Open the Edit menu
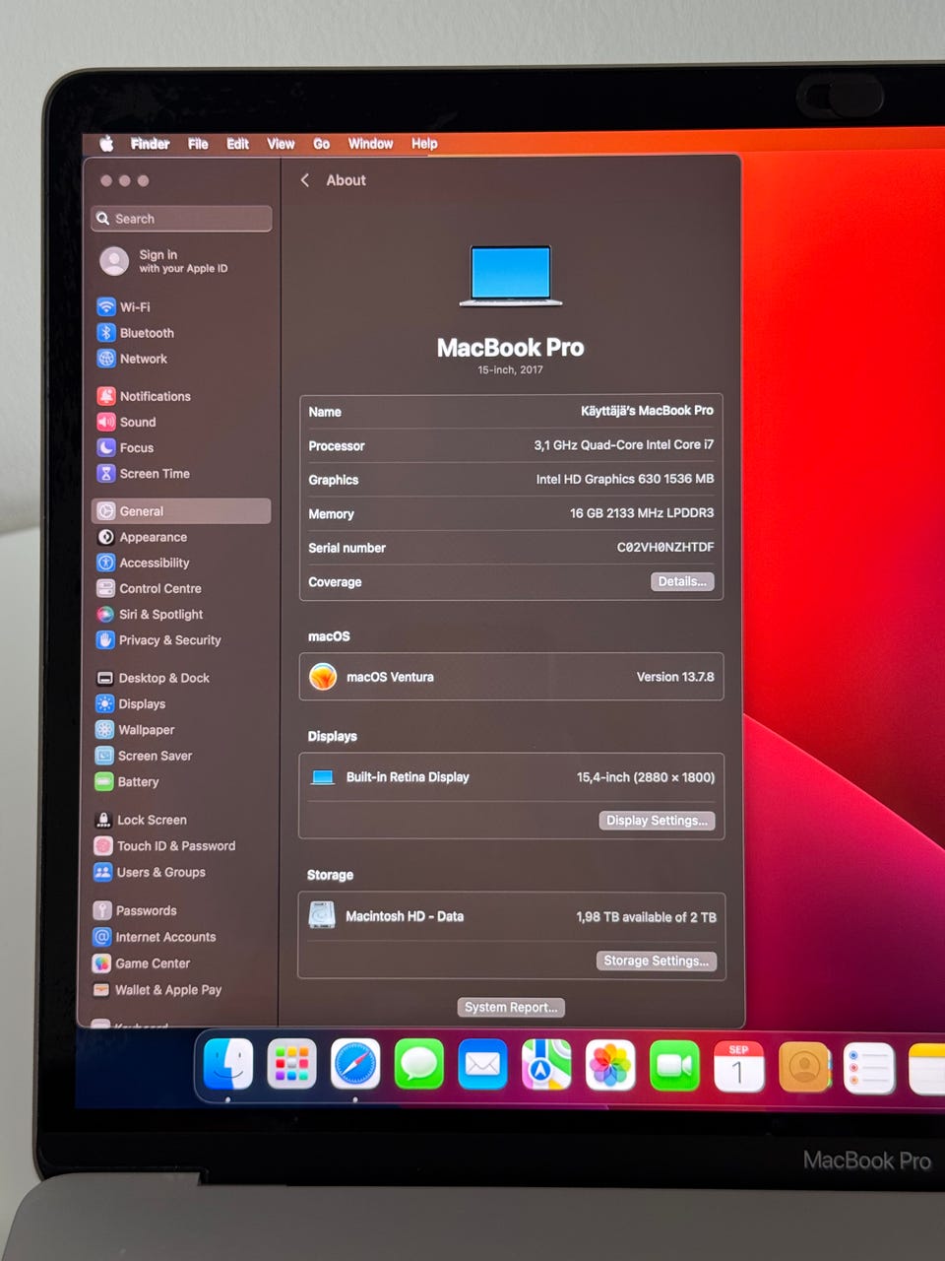The height and width of the screenshot is (1261, 945). tap(237, 144)
